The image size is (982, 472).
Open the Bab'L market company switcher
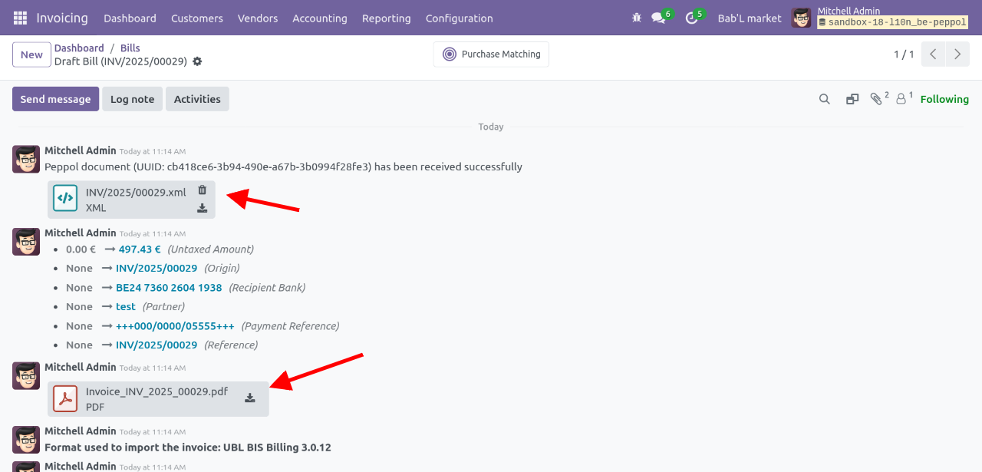click(749, 18)
